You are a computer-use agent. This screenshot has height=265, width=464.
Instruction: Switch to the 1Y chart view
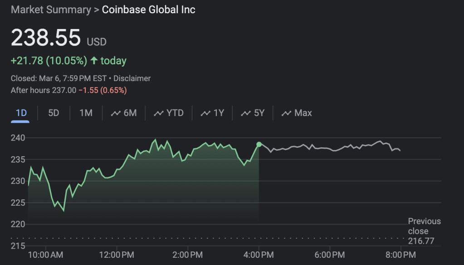[x=213, y=113]
